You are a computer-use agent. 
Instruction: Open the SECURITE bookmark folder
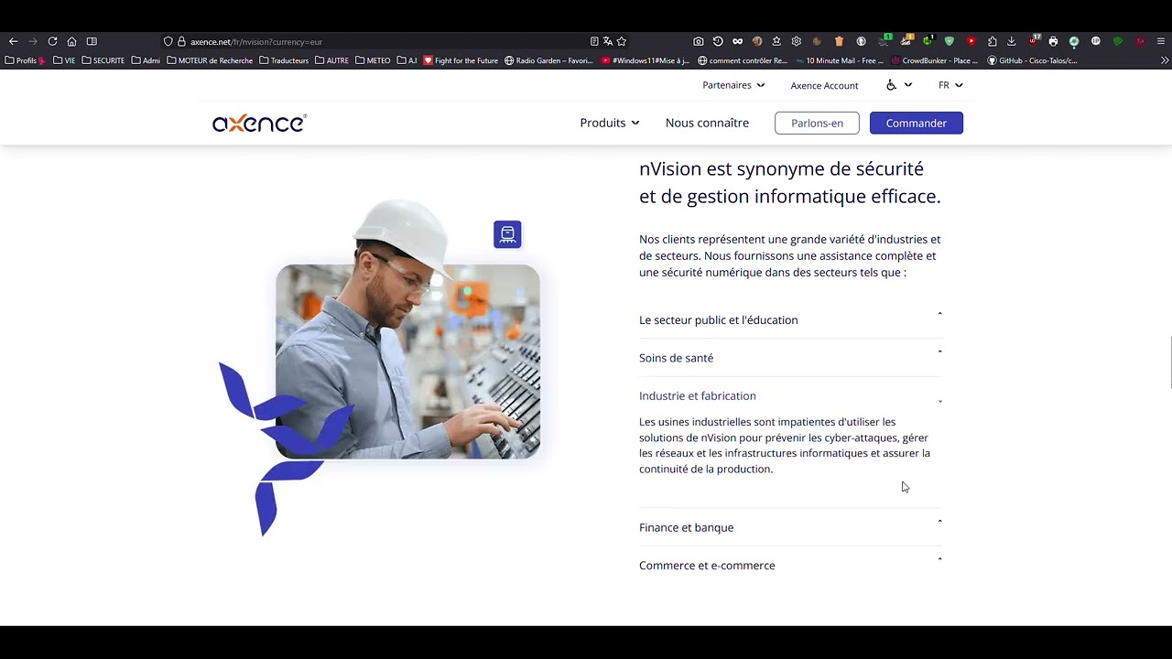(x=103, y=60)
